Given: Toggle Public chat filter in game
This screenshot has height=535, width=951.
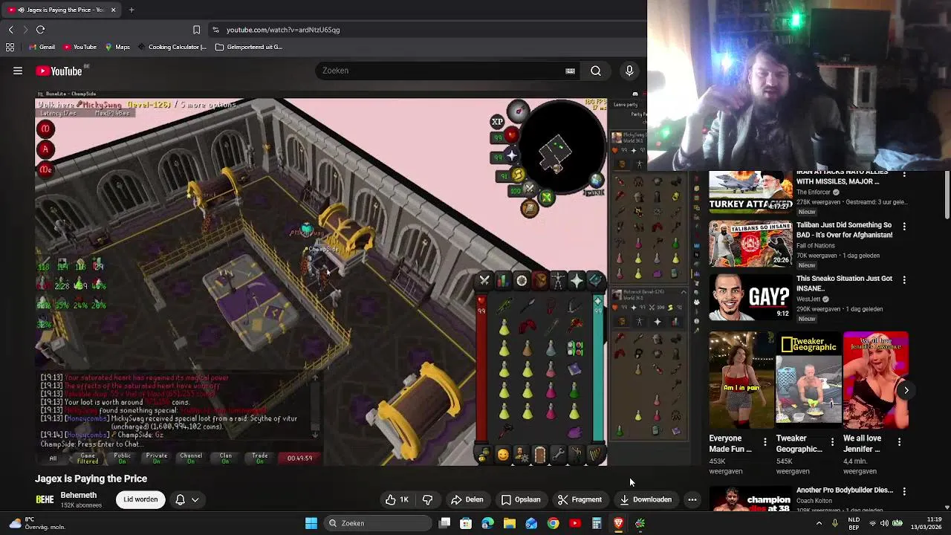Looking at the screenshot, I should [x=122, y=458].
